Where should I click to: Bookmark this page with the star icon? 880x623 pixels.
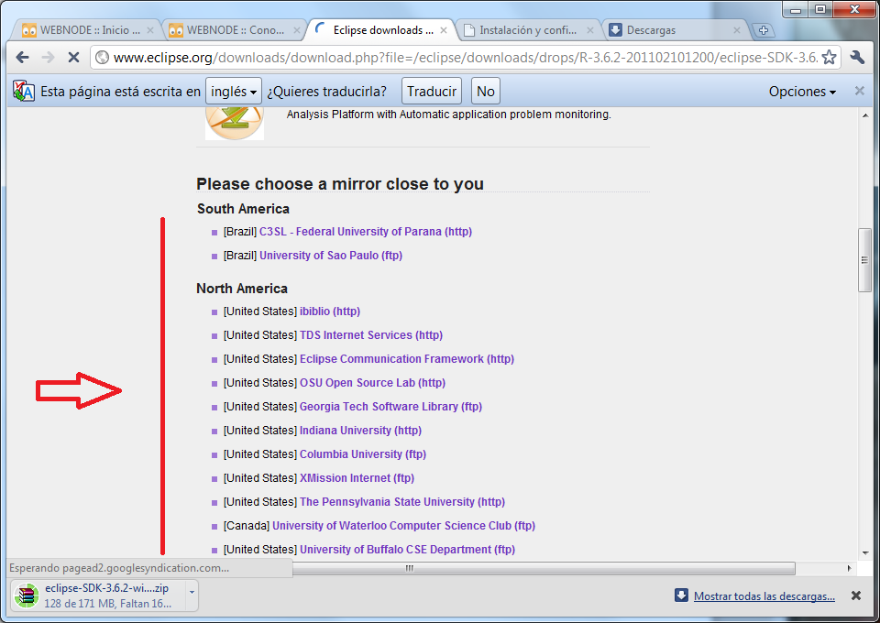[829, 57]
